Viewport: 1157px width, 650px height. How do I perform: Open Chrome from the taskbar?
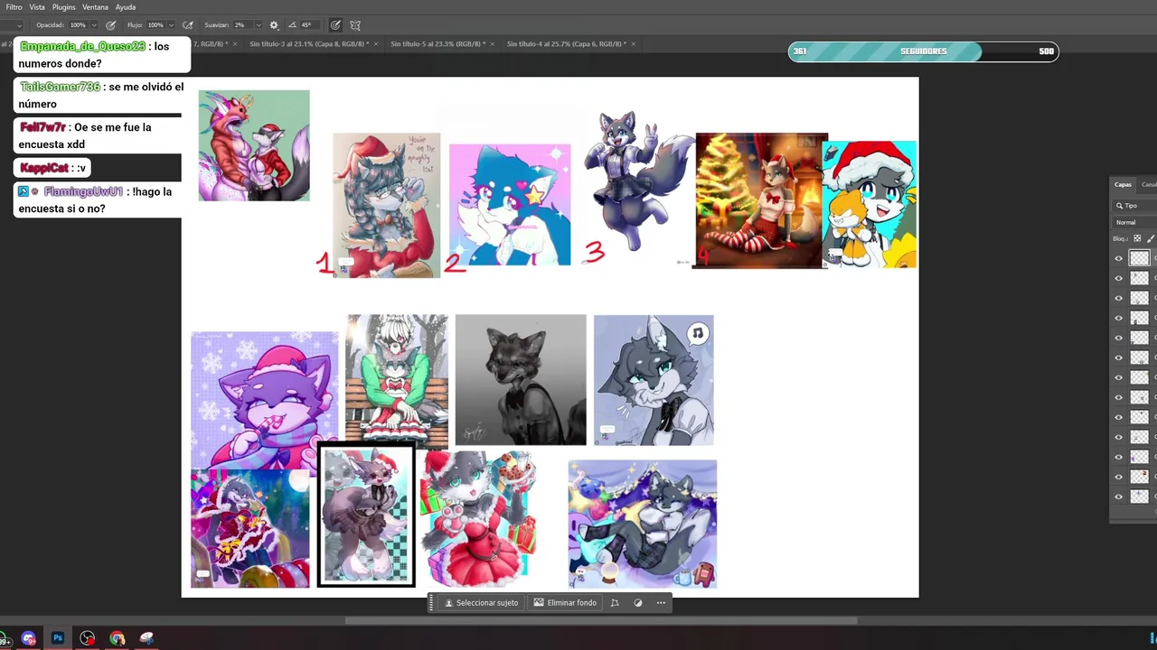click(118, 638)
